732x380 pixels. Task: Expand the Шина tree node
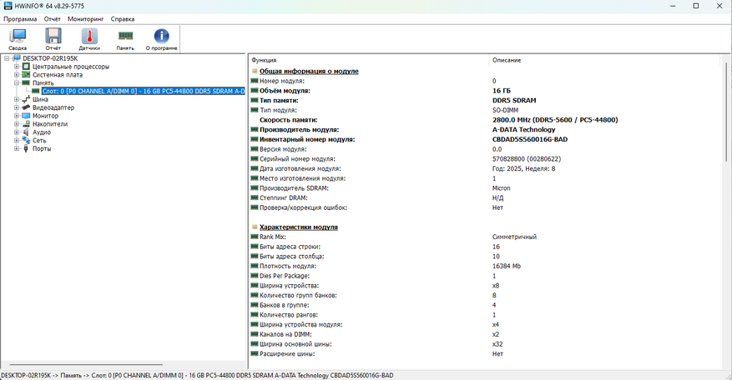[x=17, y=99]
